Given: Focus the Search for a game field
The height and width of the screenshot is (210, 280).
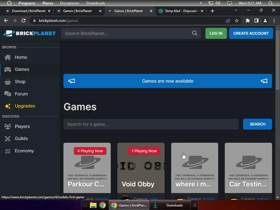Looking at the screenshot, I should tap(151, 124).
